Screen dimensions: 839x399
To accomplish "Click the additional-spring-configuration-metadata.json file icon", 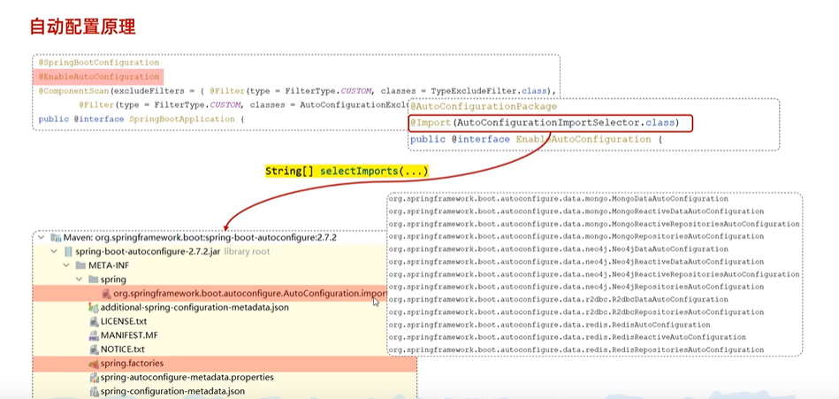I will point(94,307).
